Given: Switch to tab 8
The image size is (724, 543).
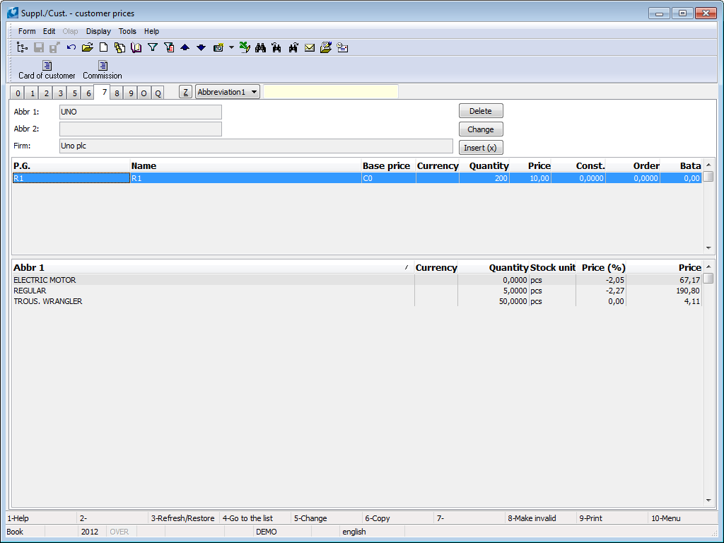Looking at the screenshot, I should pos(117,93).
